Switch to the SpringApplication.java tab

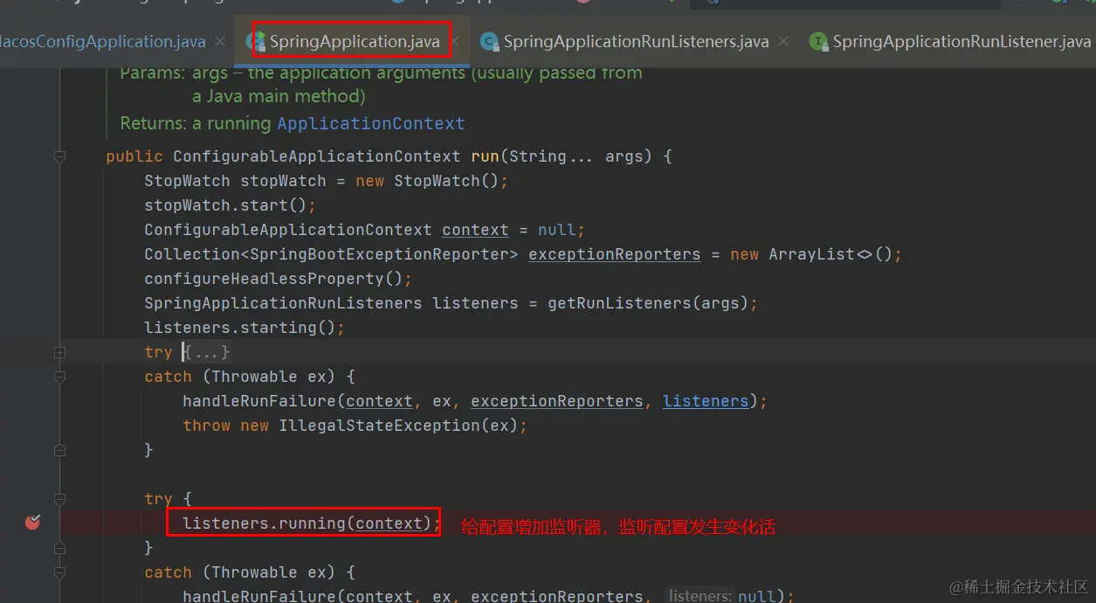354,41
